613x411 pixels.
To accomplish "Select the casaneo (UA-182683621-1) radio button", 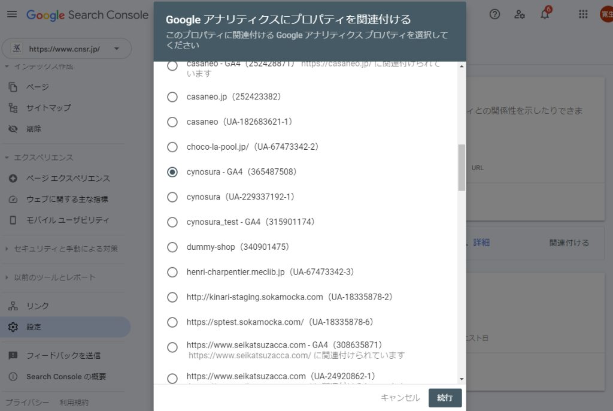I will [x=172, y=122].
